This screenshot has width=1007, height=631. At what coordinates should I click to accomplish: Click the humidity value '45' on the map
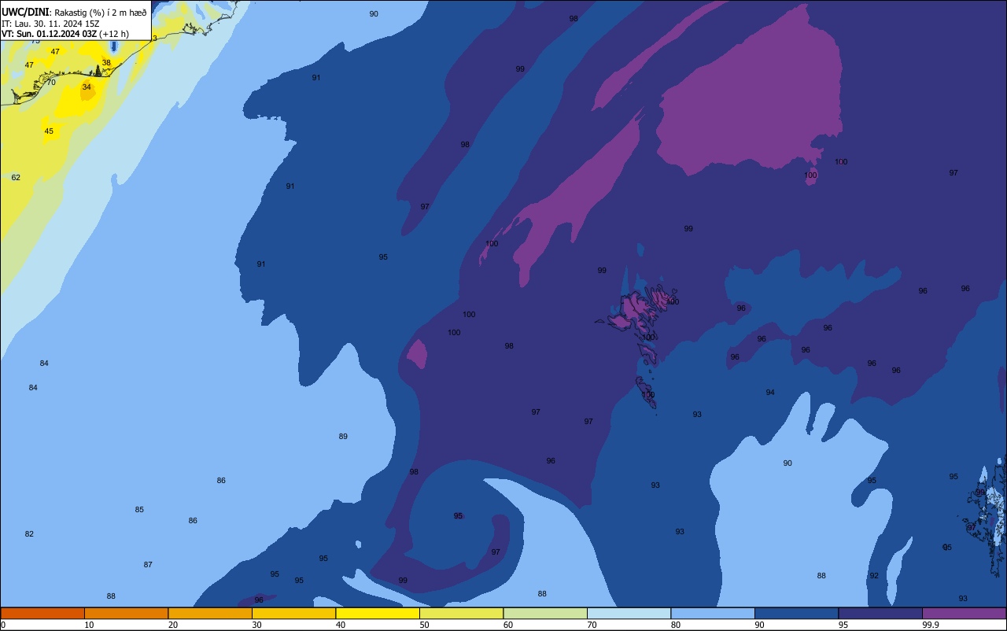tap(49, 131)
